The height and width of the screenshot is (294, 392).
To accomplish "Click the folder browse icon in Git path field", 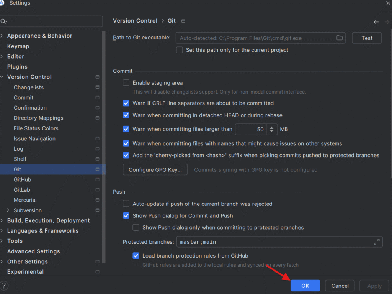I will pos(339,38).
